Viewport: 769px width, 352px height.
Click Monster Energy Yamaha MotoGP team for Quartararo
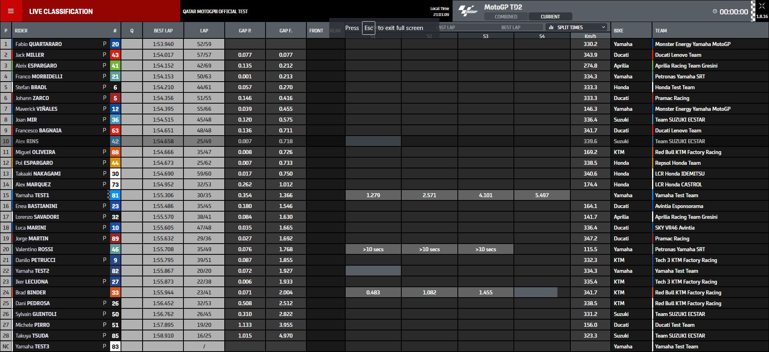click(693, 44)
